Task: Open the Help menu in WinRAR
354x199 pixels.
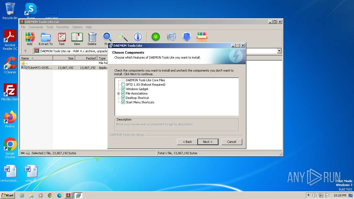Action: (x=88, y=27)
